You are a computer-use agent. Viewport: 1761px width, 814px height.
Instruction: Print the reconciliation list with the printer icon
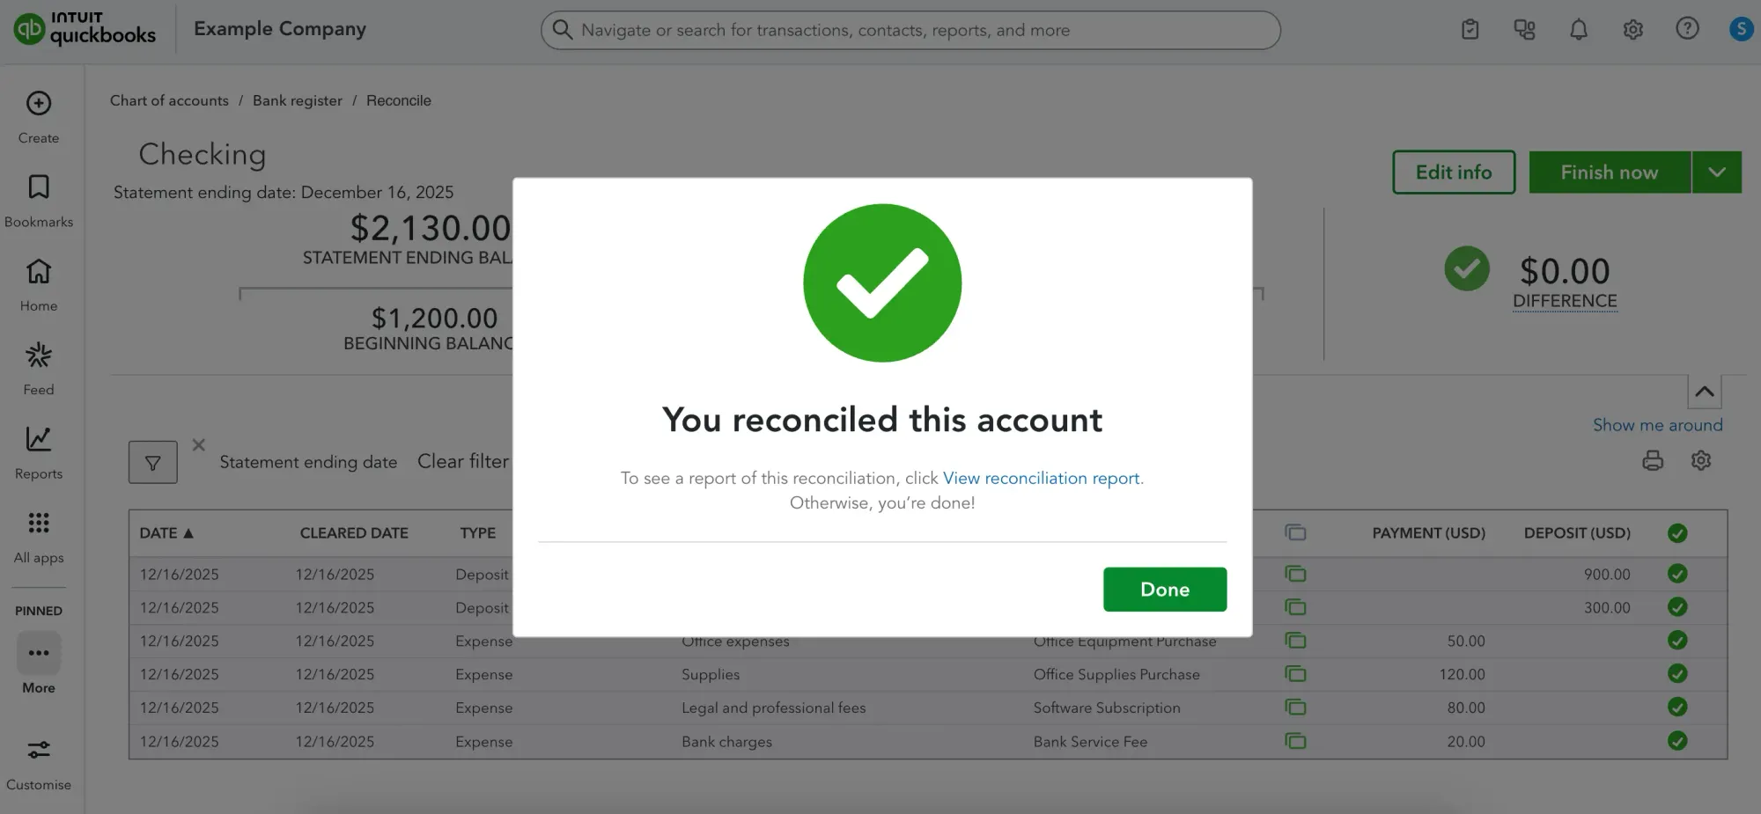(1653, 460)
